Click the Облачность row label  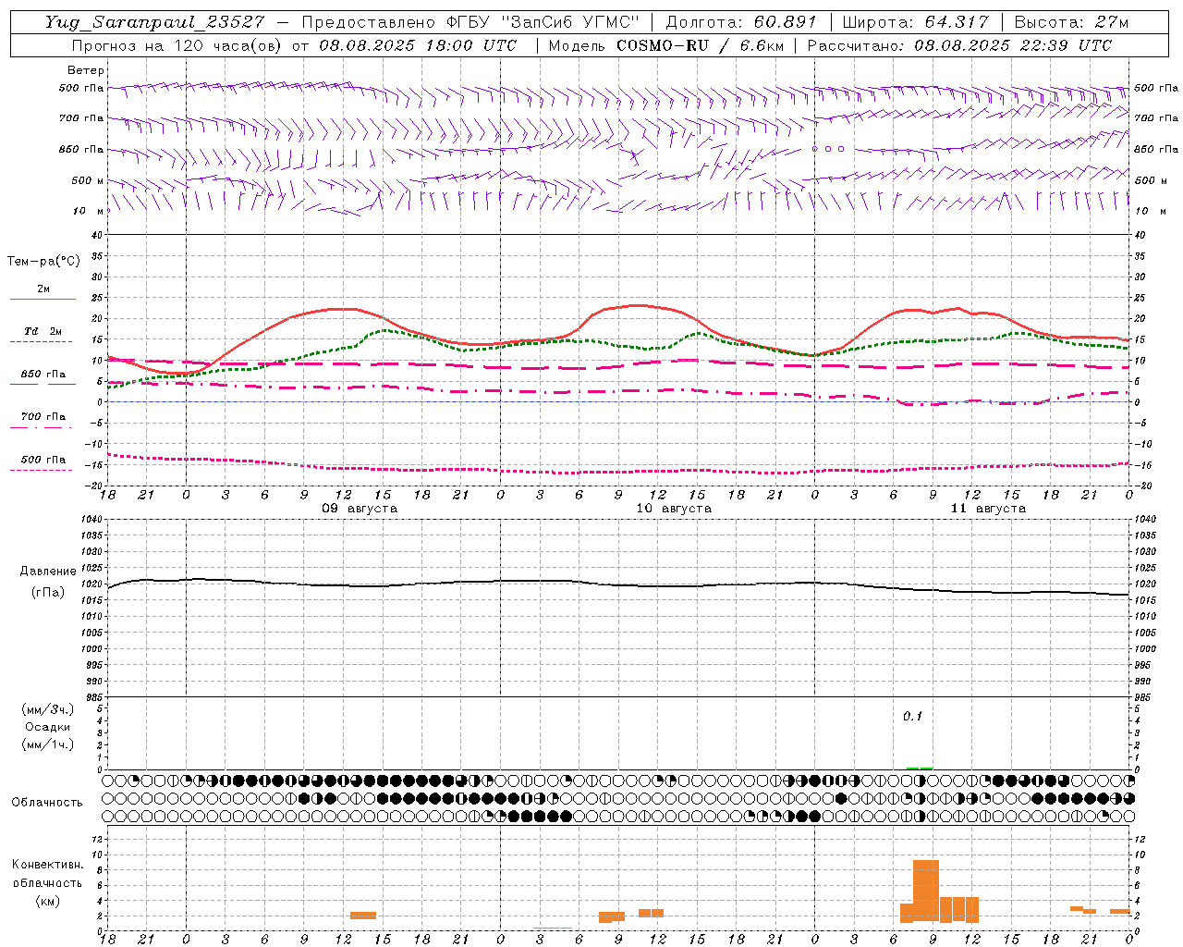(47, 803)
